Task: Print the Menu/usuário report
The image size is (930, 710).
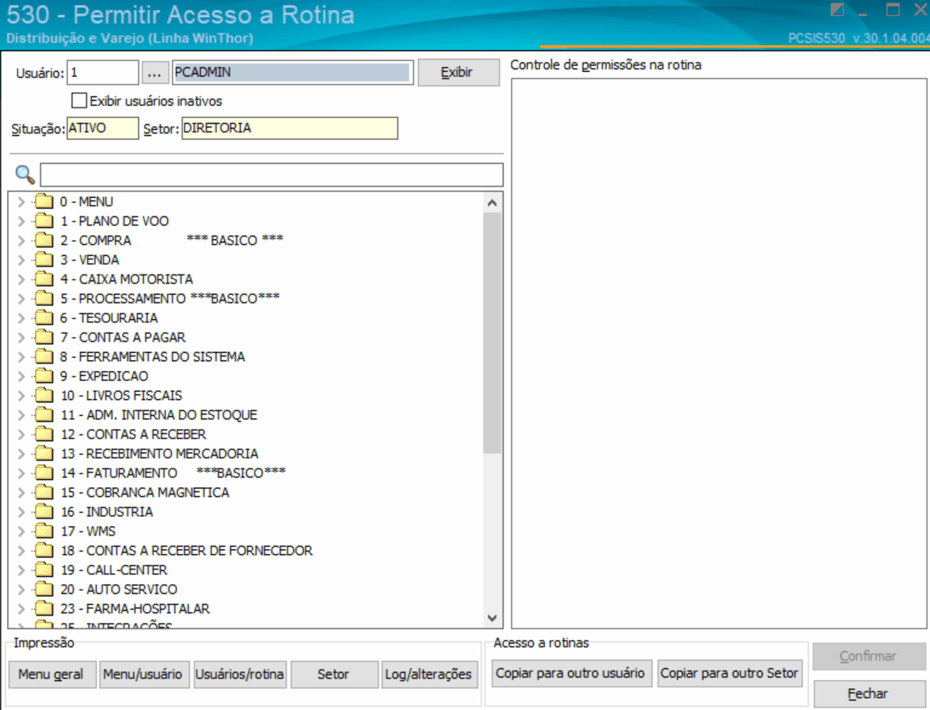Action: pyautogui.click(x=145, y=674)
